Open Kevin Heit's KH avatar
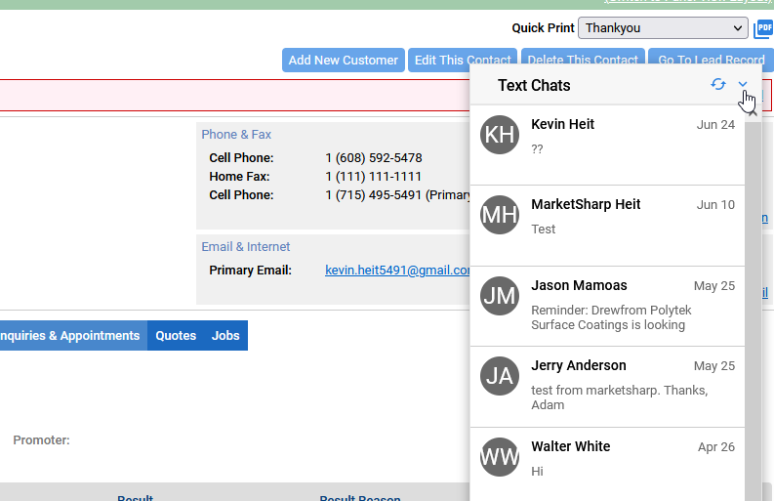 [x=500, y=135]
